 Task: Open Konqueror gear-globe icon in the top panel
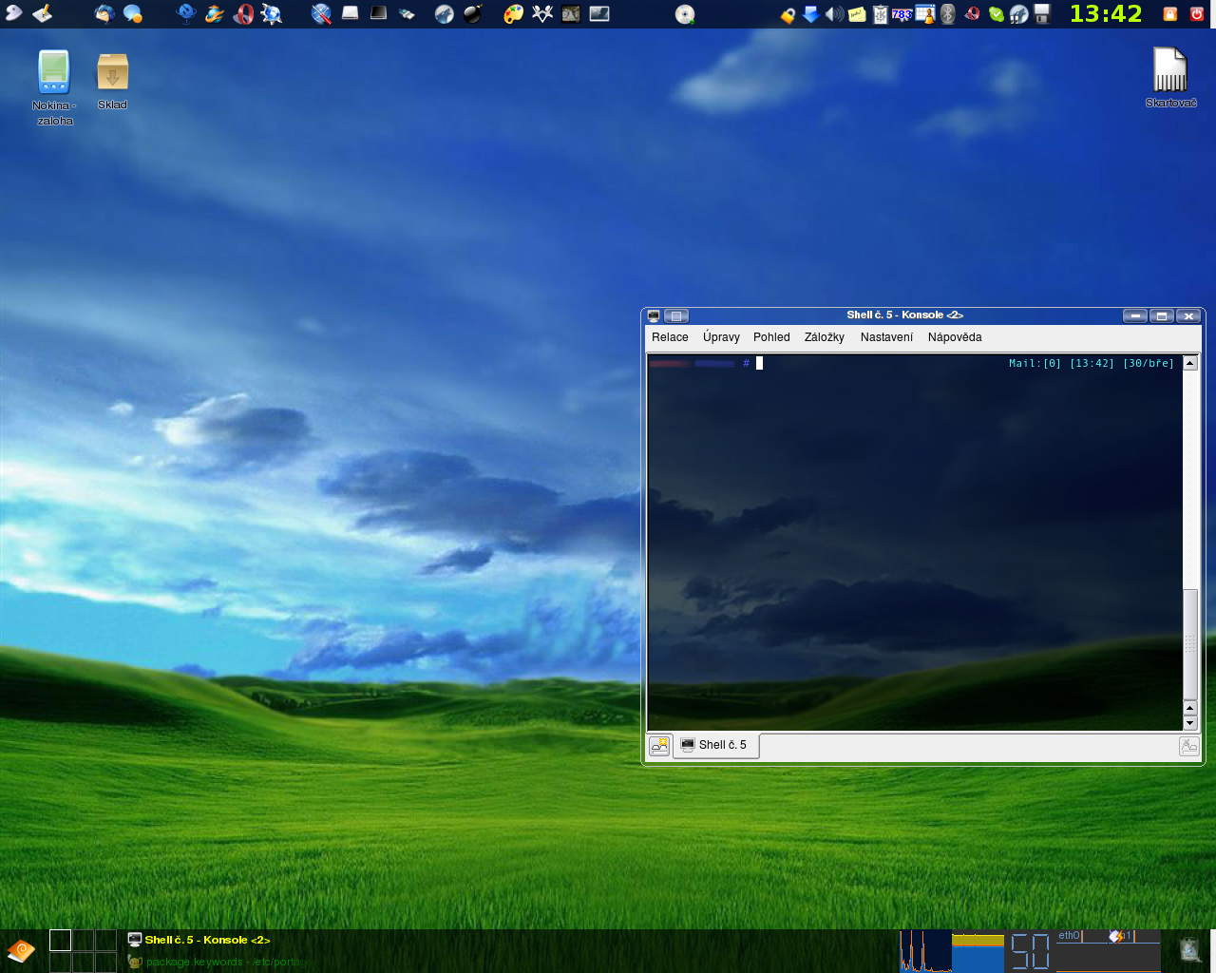(x=272, y=13)
